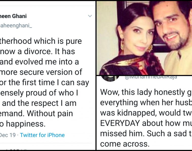Click the divorce tweet text body
Screen dimensions: 192x151
[44, 82]
